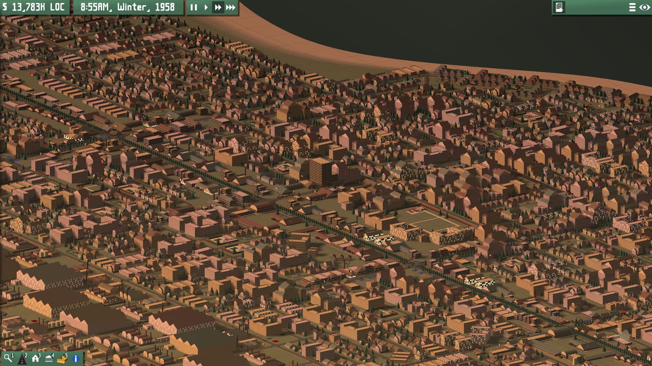Pause the game simulation
Screen dimensions: 652x366
194,7
